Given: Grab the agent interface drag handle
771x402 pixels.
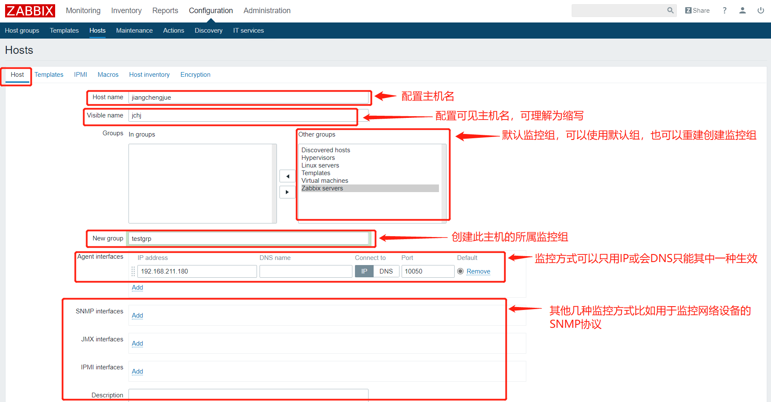Looking at the screenshot, I should [133, 271].
